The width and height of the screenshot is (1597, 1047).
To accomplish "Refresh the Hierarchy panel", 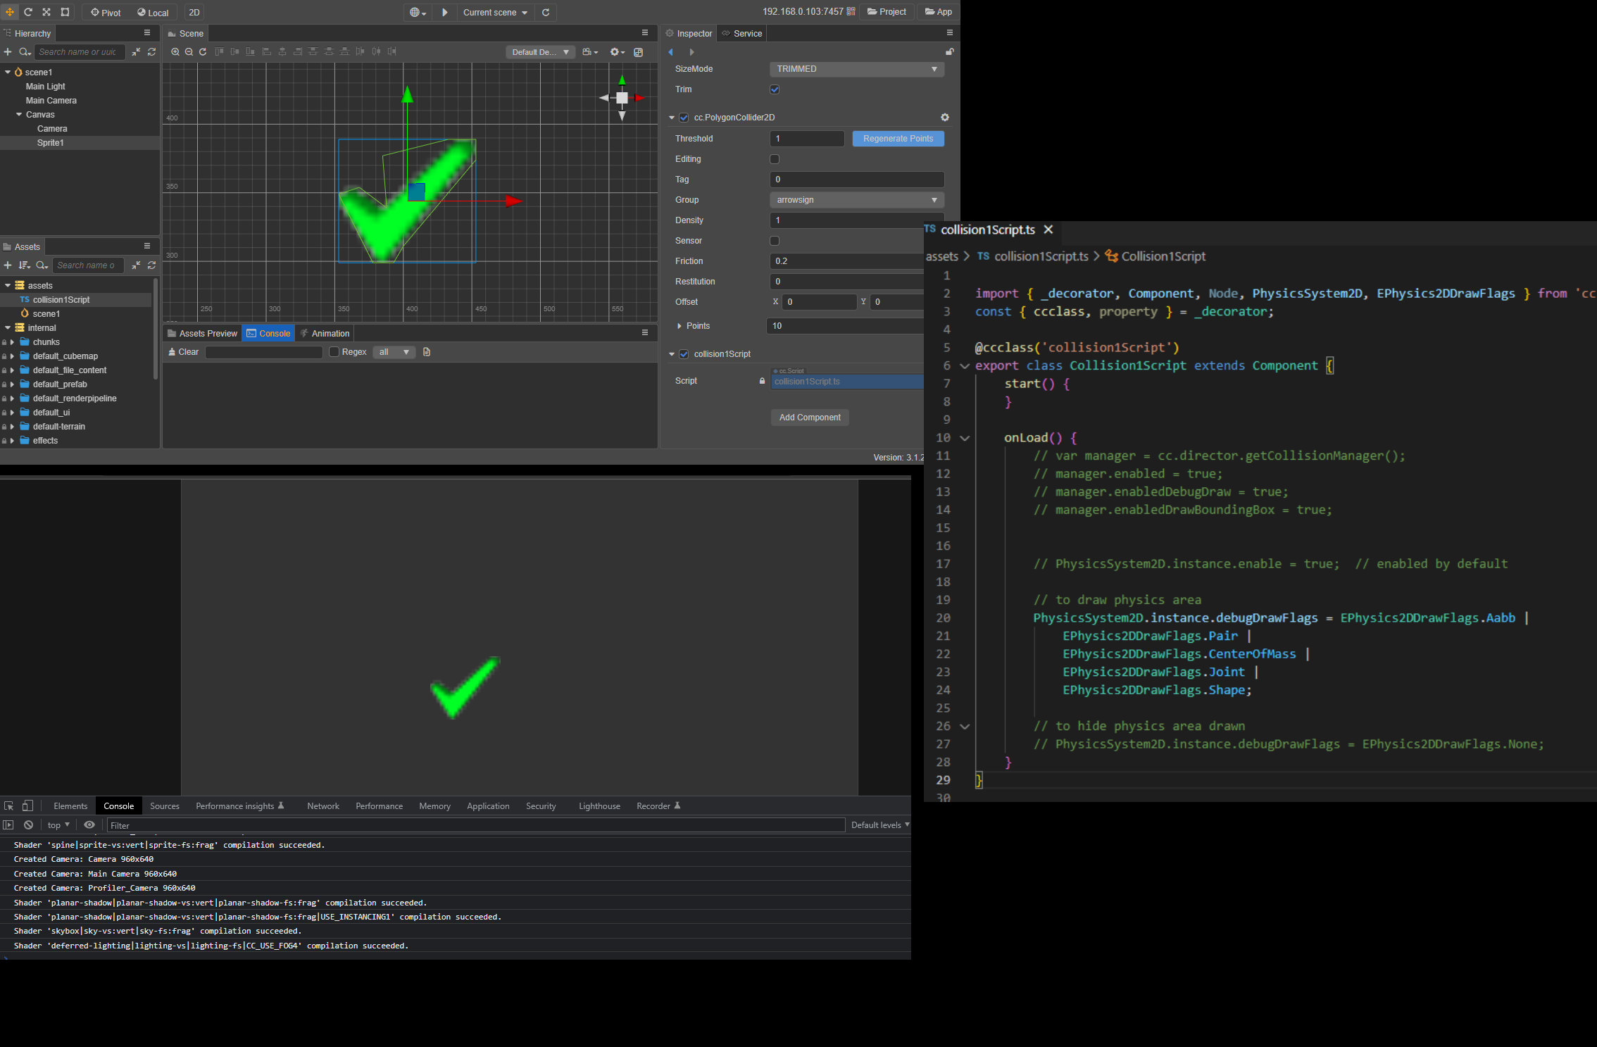I will (151, 52).
